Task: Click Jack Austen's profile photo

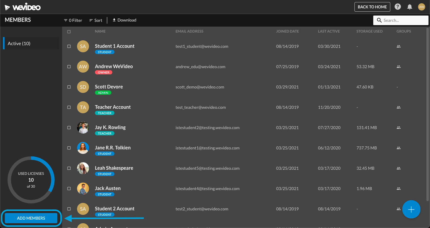Action: (83, 189)
